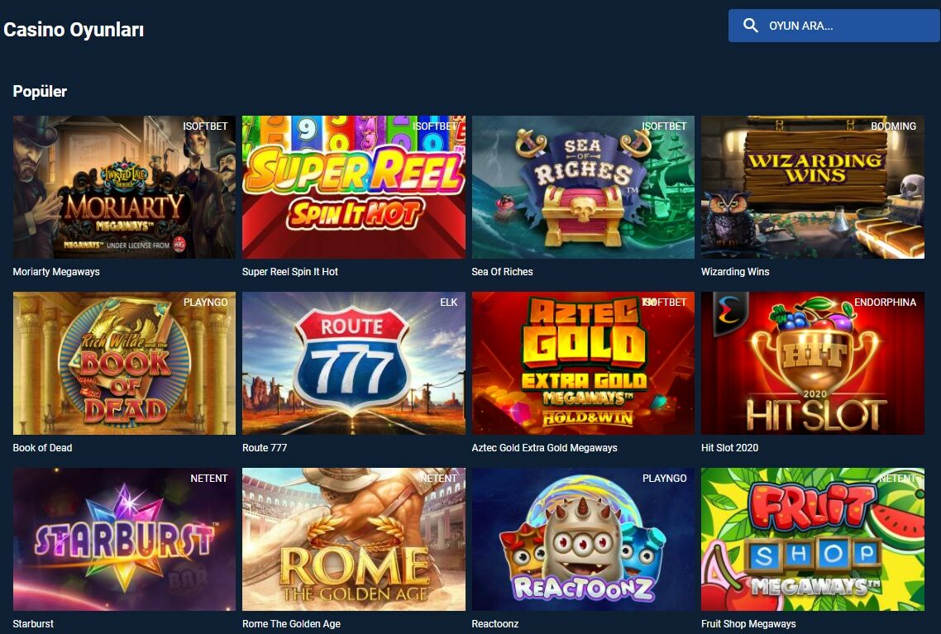
Task: Click the Route 777 title link
Action: [x=265, y=448]
